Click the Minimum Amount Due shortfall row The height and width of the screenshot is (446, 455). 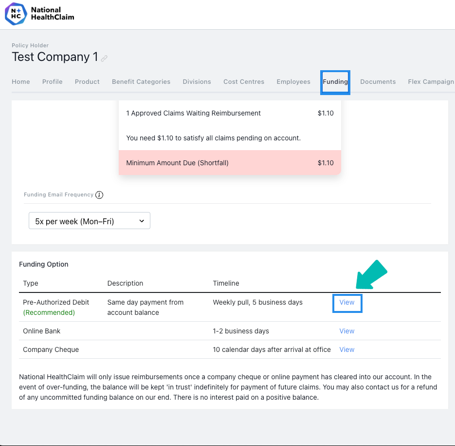pyautogui.click(x=230, y=163)
